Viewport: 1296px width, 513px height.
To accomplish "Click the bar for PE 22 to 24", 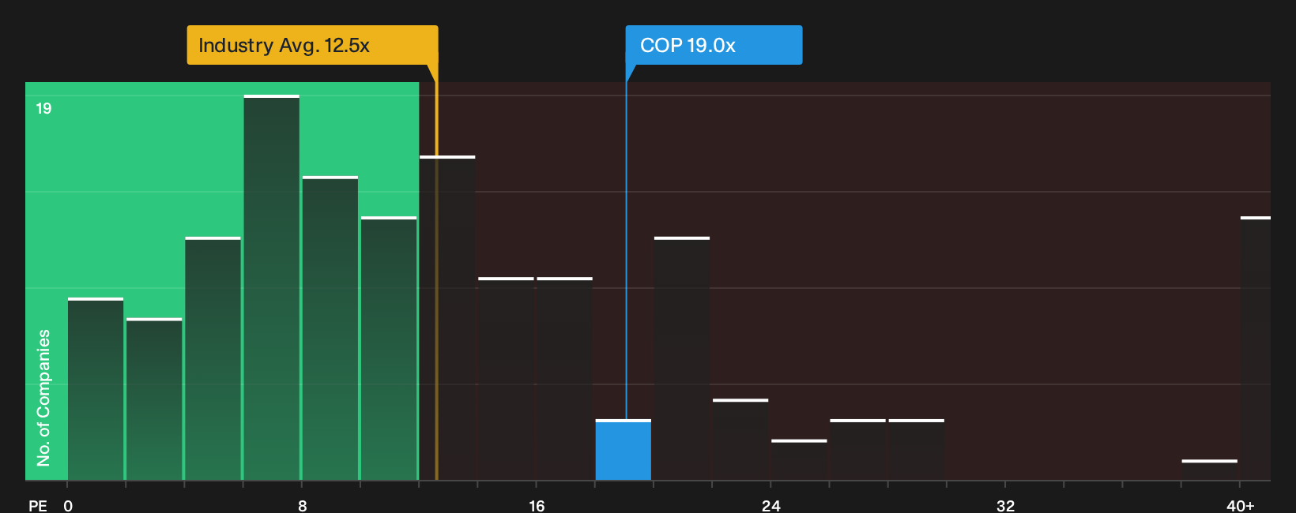I will (740, 440).
